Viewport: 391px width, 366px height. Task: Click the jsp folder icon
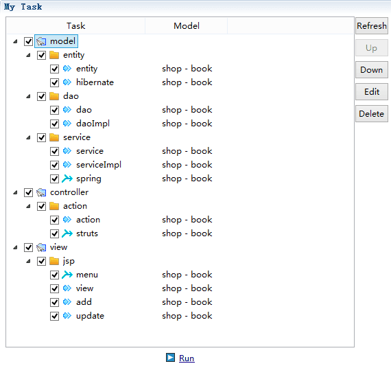[54, 261]
